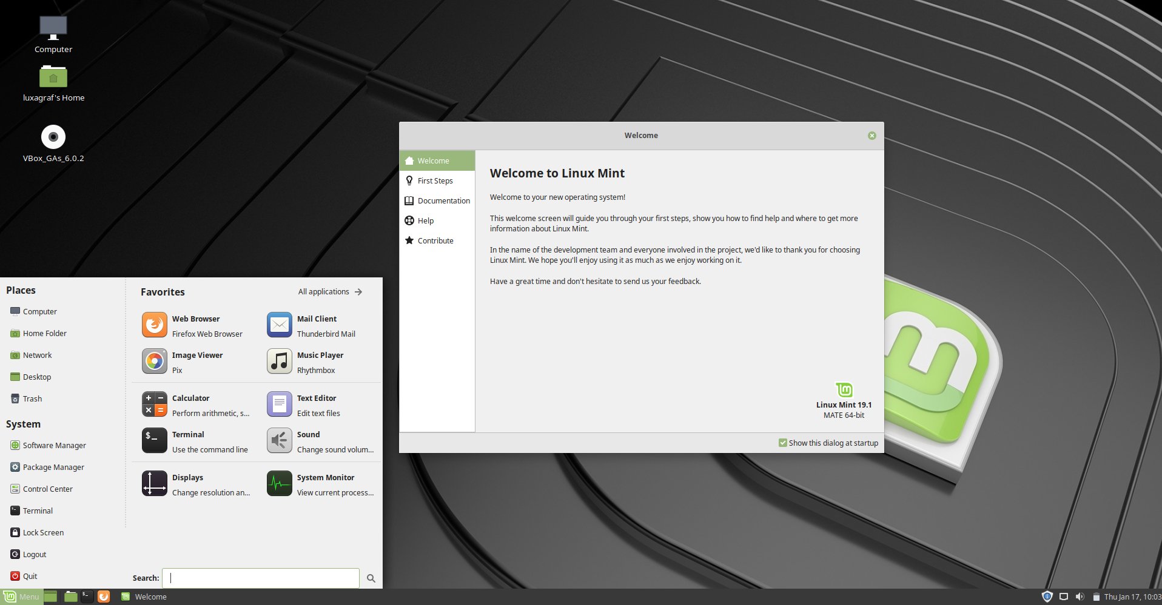Open the All applications view
The image size is (1162, 605).
point(324,291)
